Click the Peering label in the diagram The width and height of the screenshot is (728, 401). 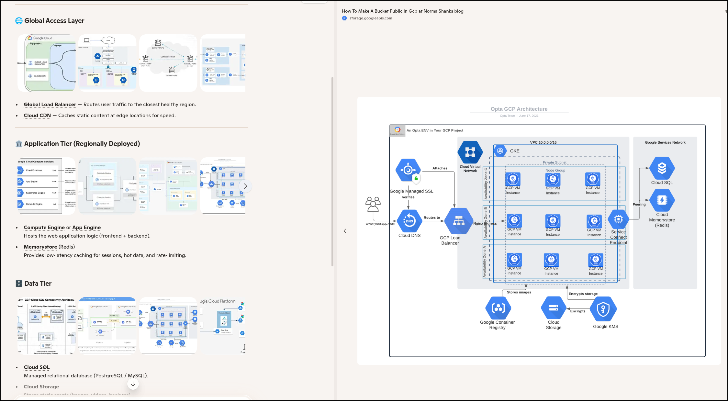(639, 204)
